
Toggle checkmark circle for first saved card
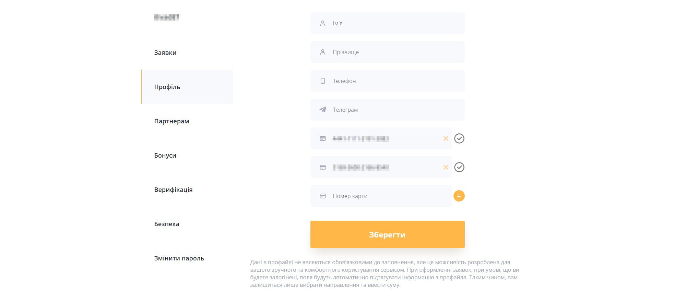pos(459,138)
